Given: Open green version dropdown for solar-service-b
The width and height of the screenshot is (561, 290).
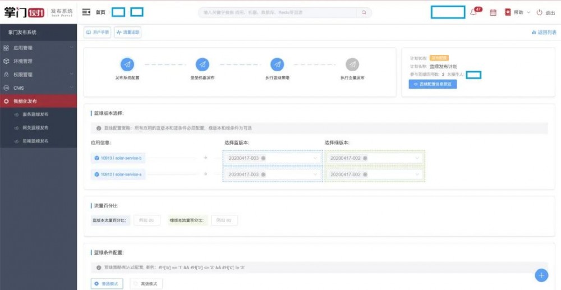Looking at the screenshot, I should click(417, 158).
